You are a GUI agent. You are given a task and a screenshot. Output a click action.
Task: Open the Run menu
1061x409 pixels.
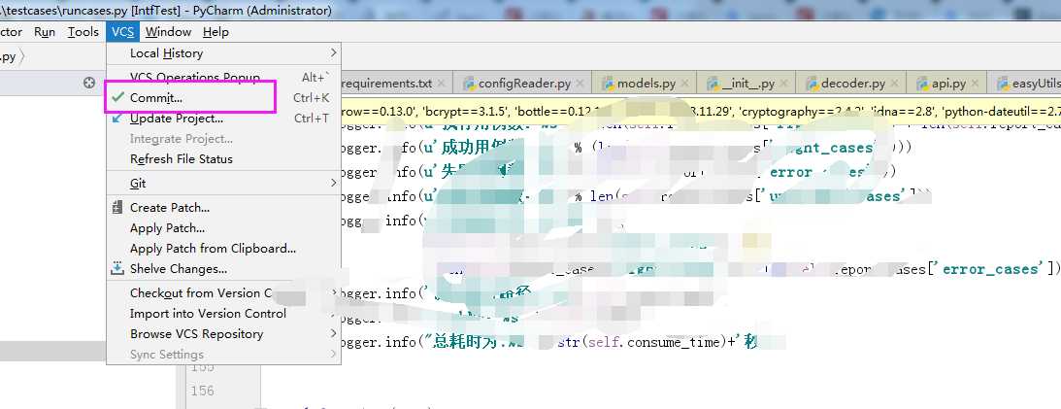[x=45, y=32]
